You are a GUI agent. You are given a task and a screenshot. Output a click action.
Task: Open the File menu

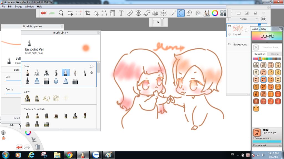3,7
